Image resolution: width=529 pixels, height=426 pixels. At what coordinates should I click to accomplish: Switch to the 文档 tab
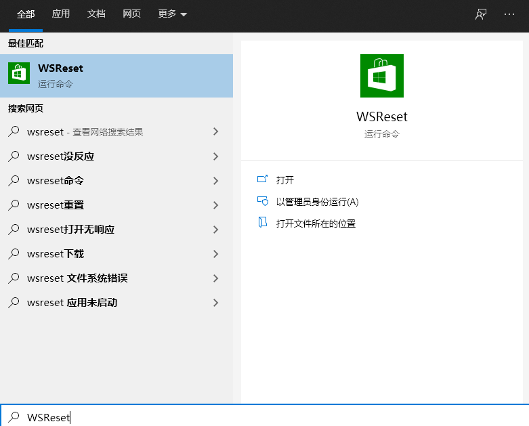click(x=96, y=14)
